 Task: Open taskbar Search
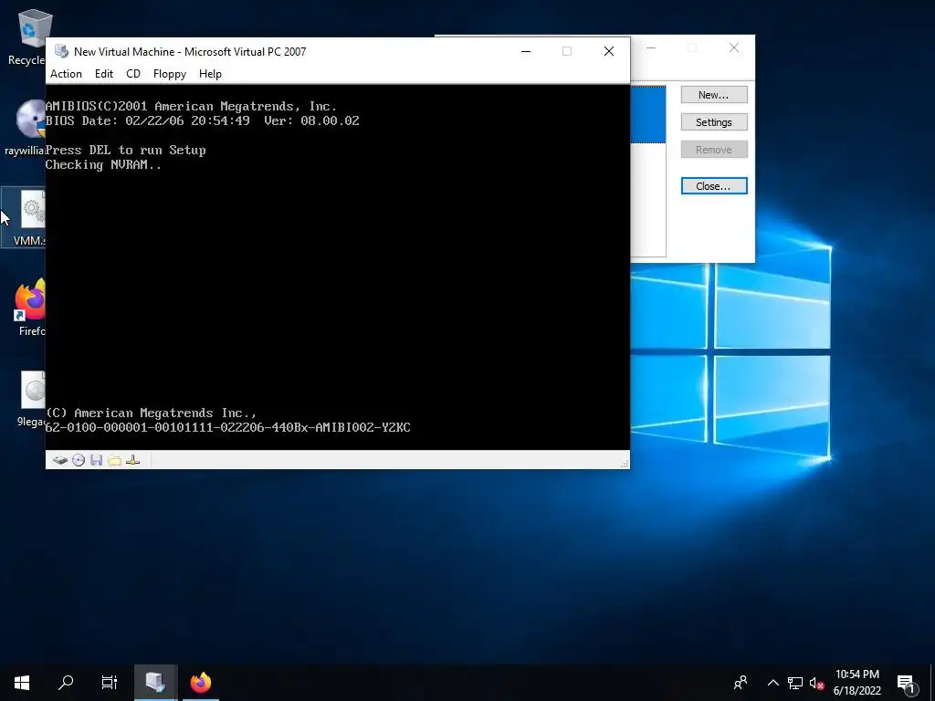click(66, 683)
